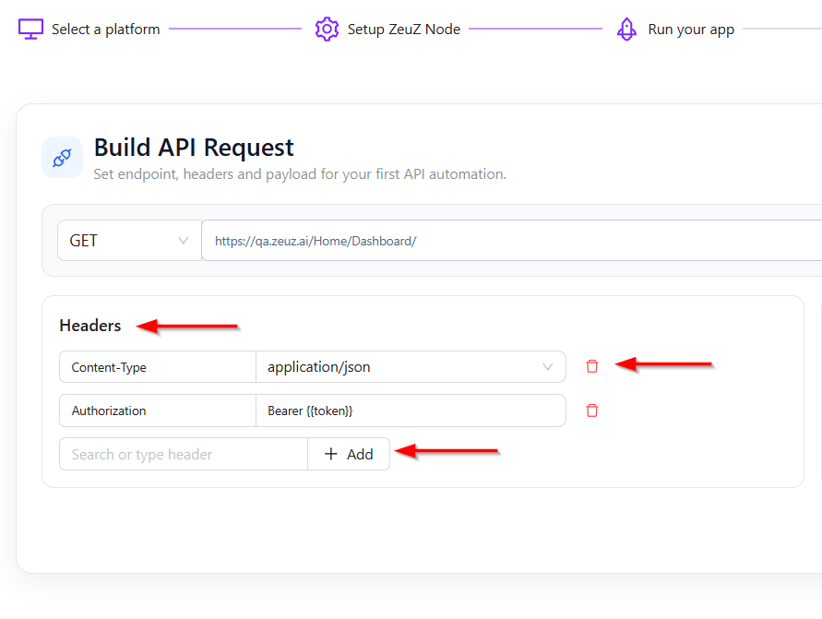Screen dimensions: 822x619
Task: Click the gear icon beside Setup ZeuZ Node
Action: tap(327, 29)
